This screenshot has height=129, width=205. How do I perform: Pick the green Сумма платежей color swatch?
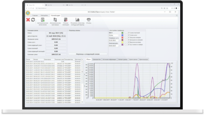click(x=122, y=33)
